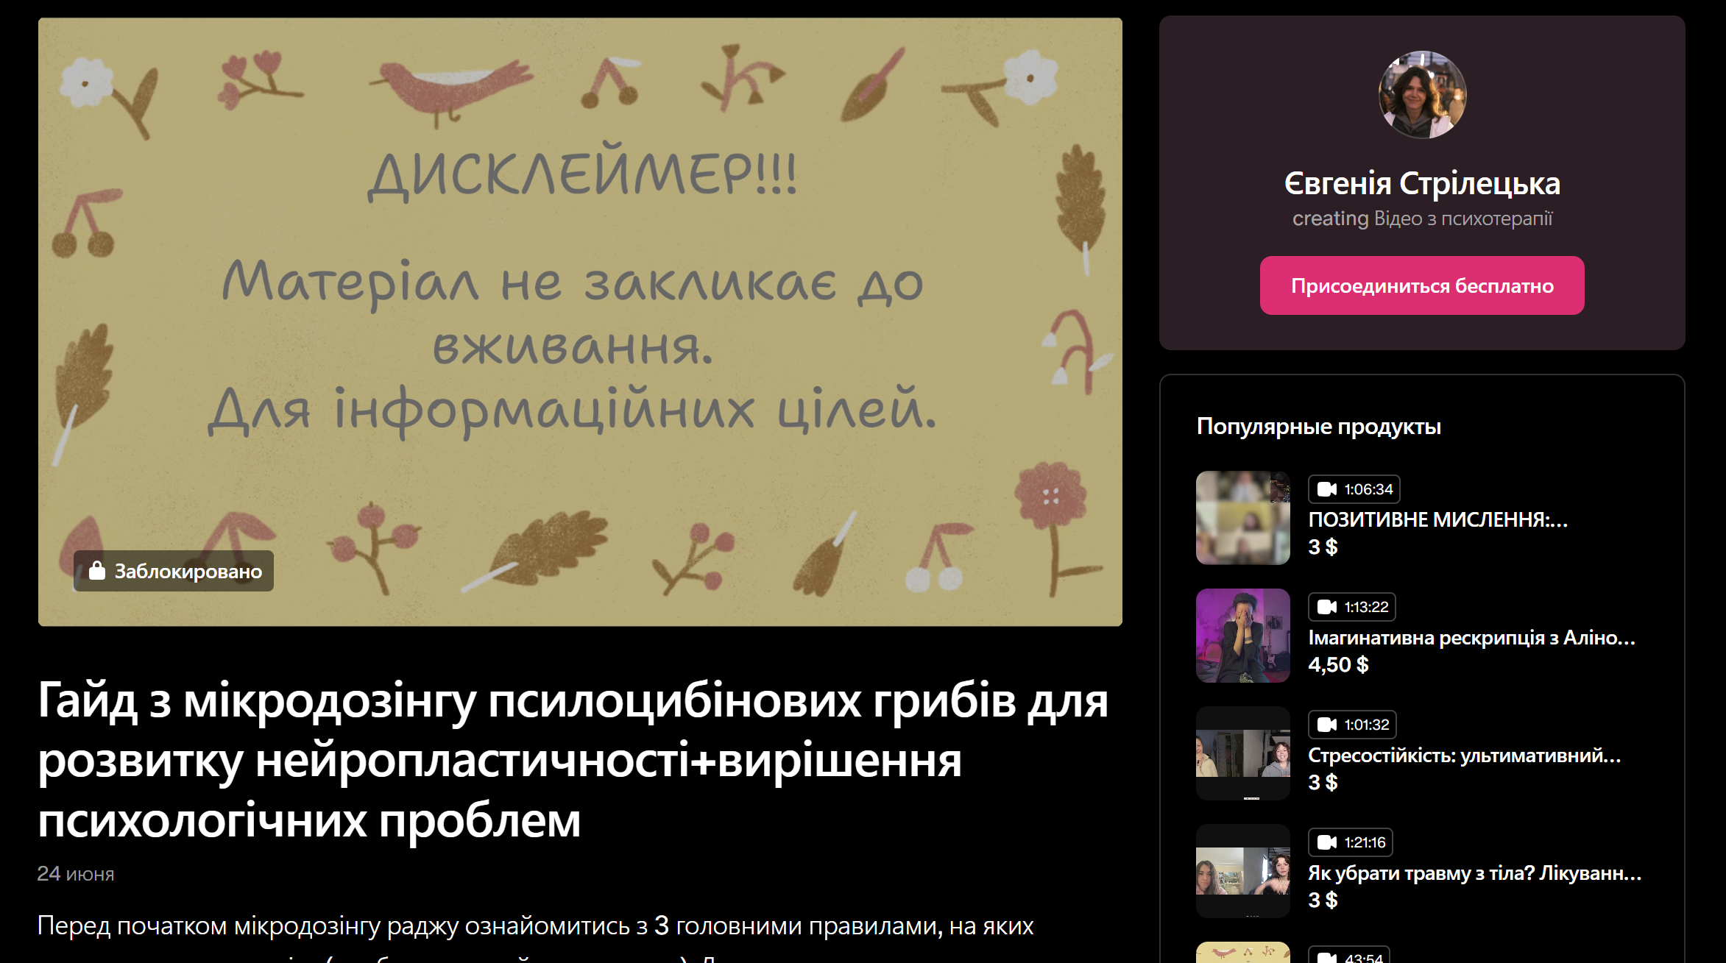
Task: Open Євгенія Стрілецька profile avatar
Action: click(1422, 95)
